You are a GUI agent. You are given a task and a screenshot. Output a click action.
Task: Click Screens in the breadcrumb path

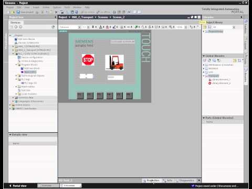point(103,17)
